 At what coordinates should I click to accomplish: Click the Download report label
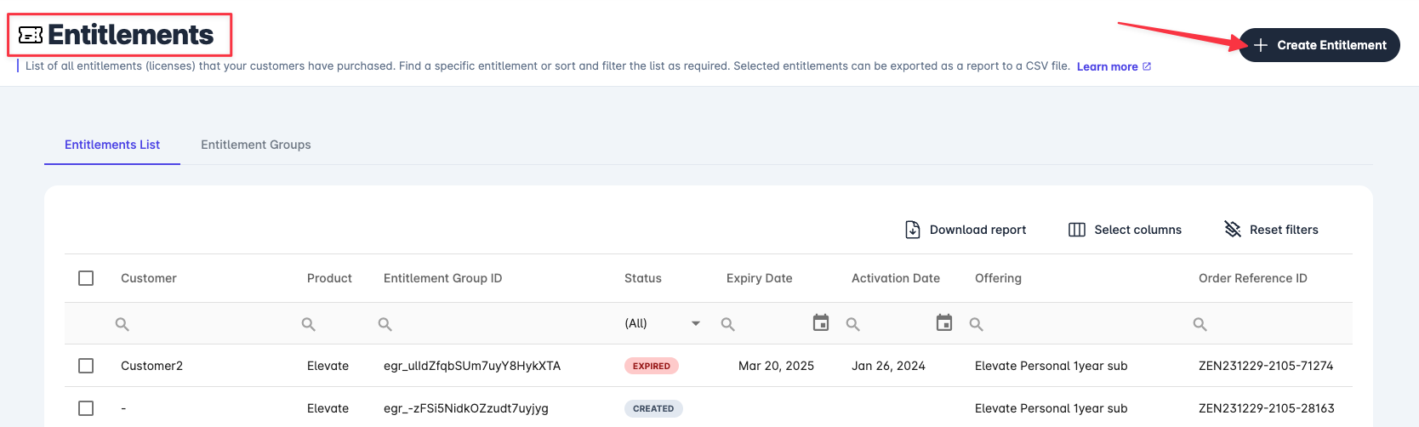(x=977, y=230)
